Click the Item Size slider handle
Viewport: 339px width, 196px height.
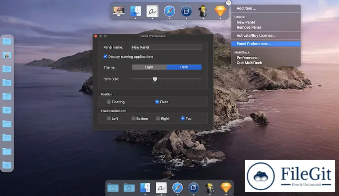click(x=155, y=79)
